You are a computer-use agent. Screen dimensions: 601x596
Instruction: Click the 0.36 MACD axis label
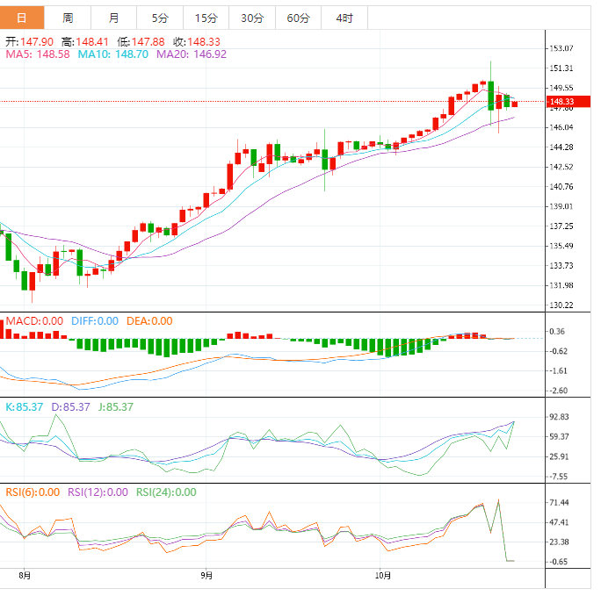tap(557, 332)
